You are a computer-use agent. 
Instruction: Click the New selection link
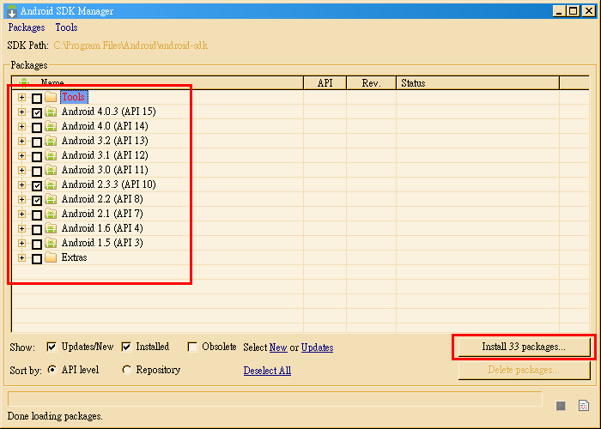(x=278, y=347)
